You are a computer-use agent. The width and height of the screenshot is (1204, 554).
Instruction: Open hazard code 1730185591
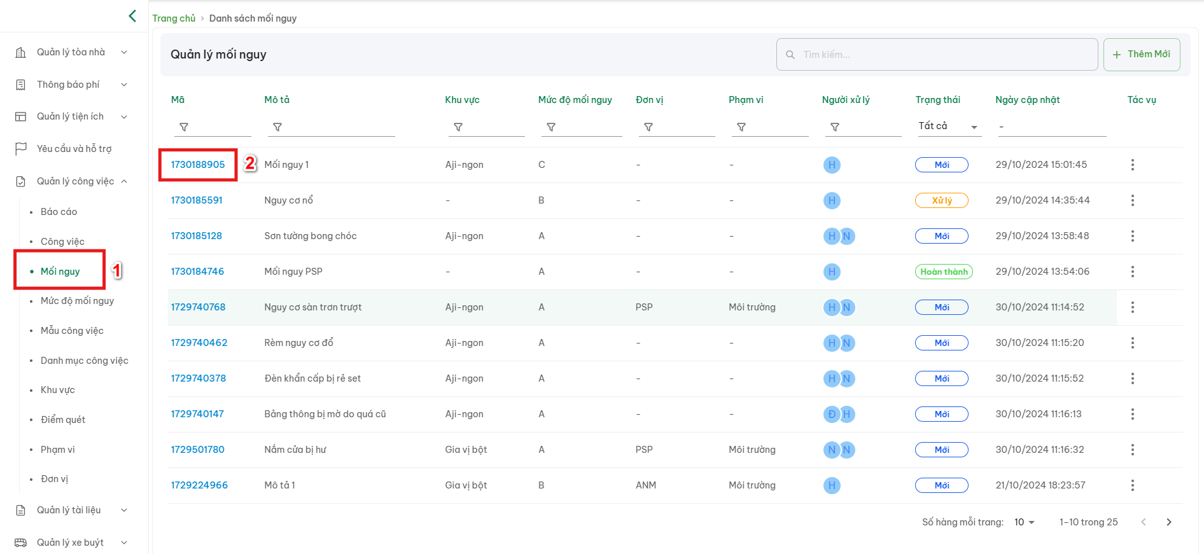[197, 200]
